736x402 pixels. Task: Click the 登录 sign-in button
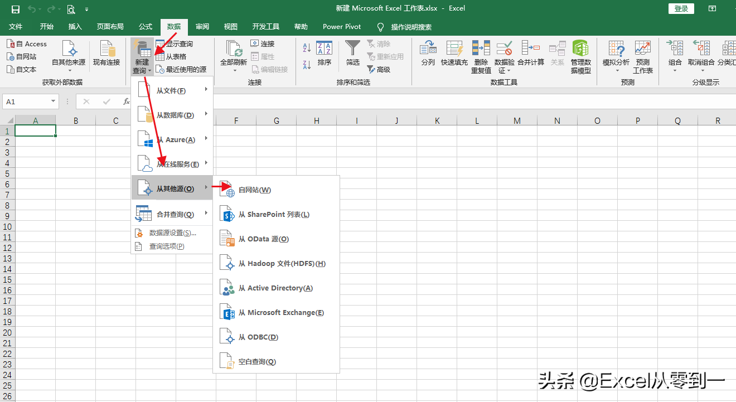point(681,8)
